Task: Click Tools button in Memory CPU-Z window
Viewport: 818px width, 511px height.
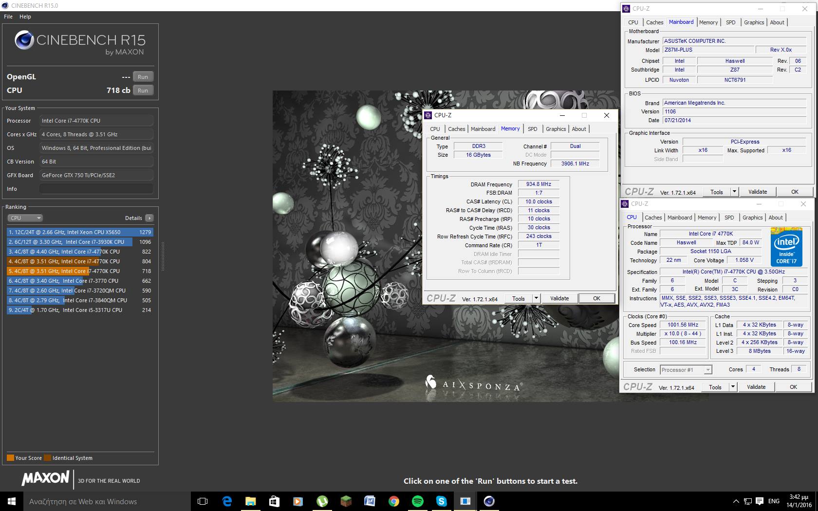Action: [x=519, y=298]
